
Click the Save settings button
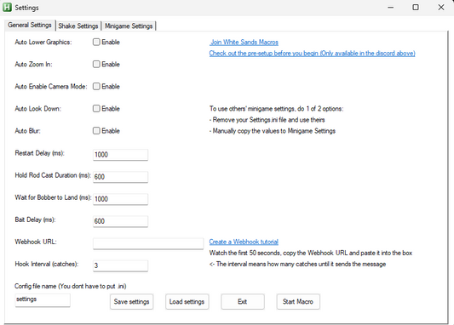tap(131, 302)
